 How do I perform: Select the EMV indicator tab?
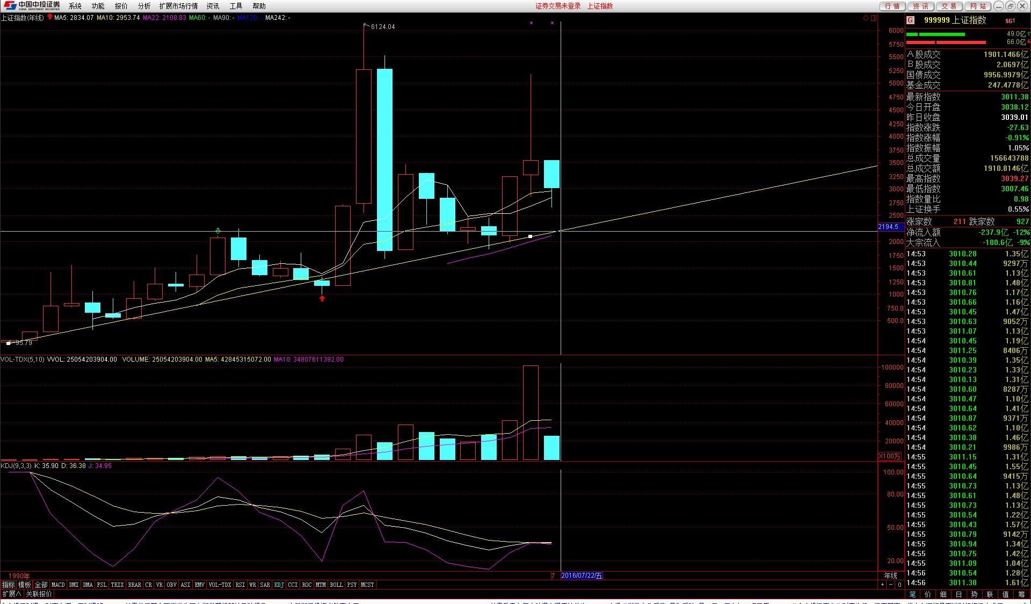coord(199,585)
